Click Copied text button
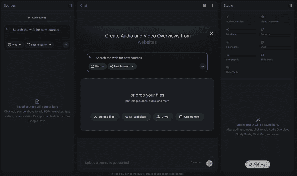Viewport: 297px width, 176px height. 190,117
